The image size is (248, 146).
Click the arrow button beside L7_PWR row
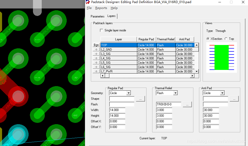tap(96, 71)
